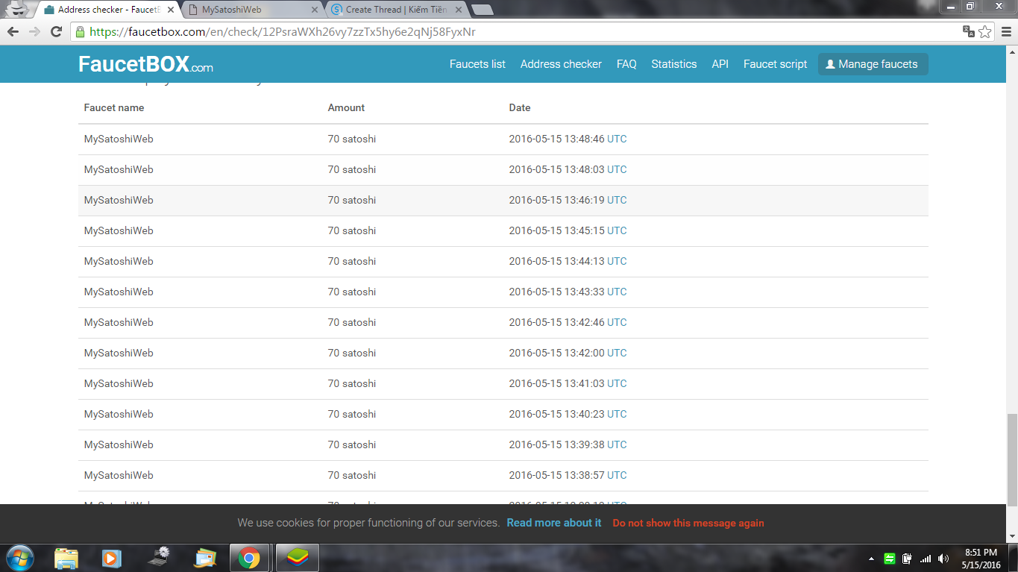Click Read more about it link

pyautogui.click(x=554, y=523)
